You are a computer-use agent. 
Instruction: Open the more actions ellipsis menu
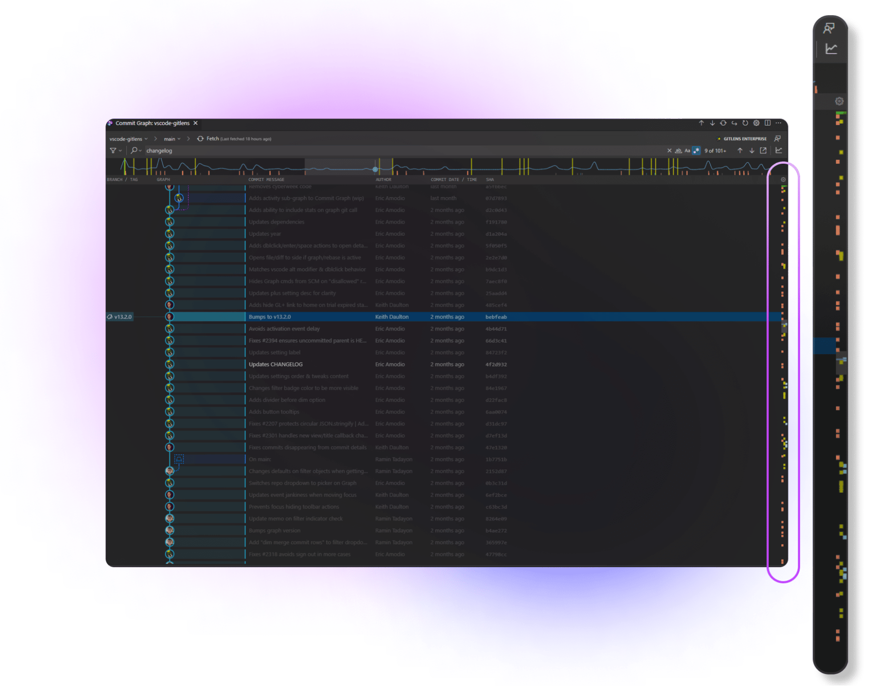(778, 123)
